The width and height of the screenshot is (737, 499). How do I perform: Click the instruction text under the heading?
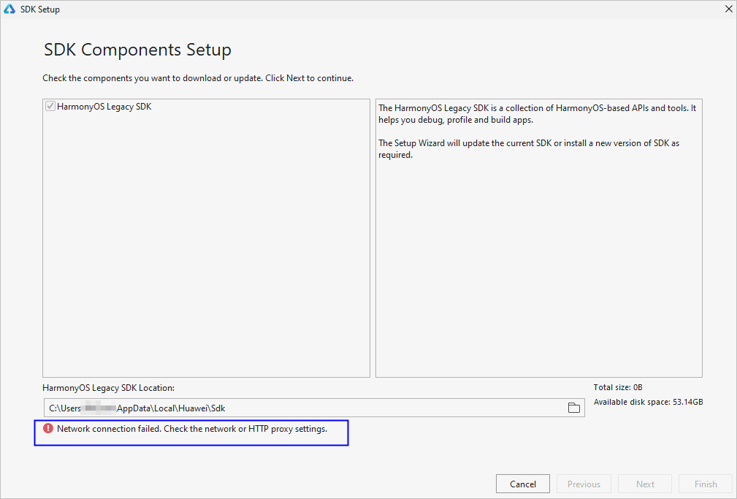tap(198, 78)
